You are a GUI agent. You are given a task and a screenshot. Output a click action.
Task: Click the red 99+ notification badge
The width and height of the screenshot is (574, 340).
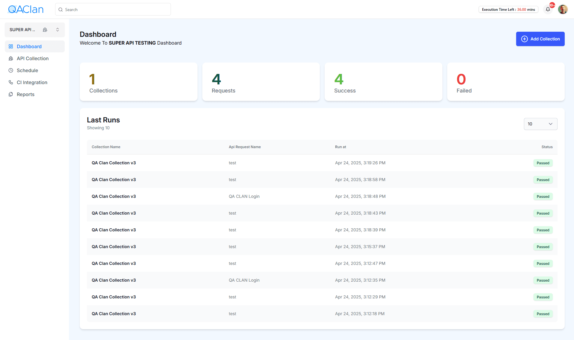pos(552,5)
